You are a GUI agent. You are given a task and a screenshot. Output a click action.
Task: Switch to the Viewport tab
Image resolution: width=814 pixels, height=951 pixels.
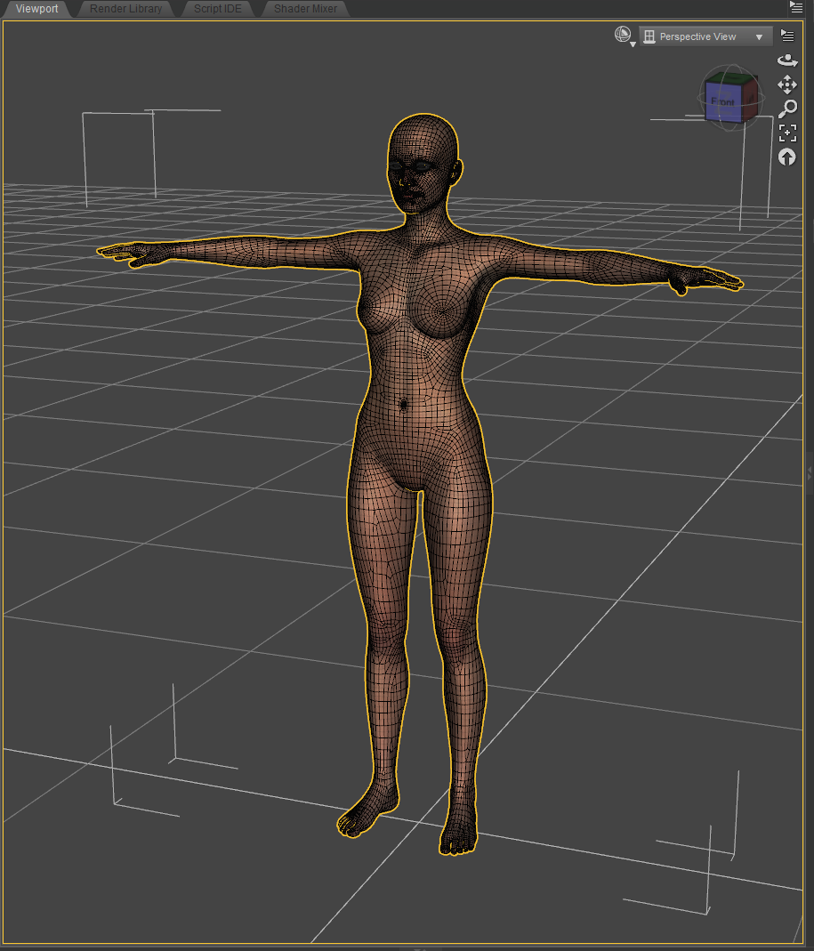click(x=36, y=9)
